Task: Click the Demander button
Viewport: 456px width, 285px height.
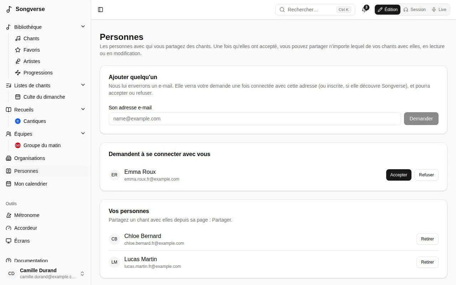Action: pos(421,119)
